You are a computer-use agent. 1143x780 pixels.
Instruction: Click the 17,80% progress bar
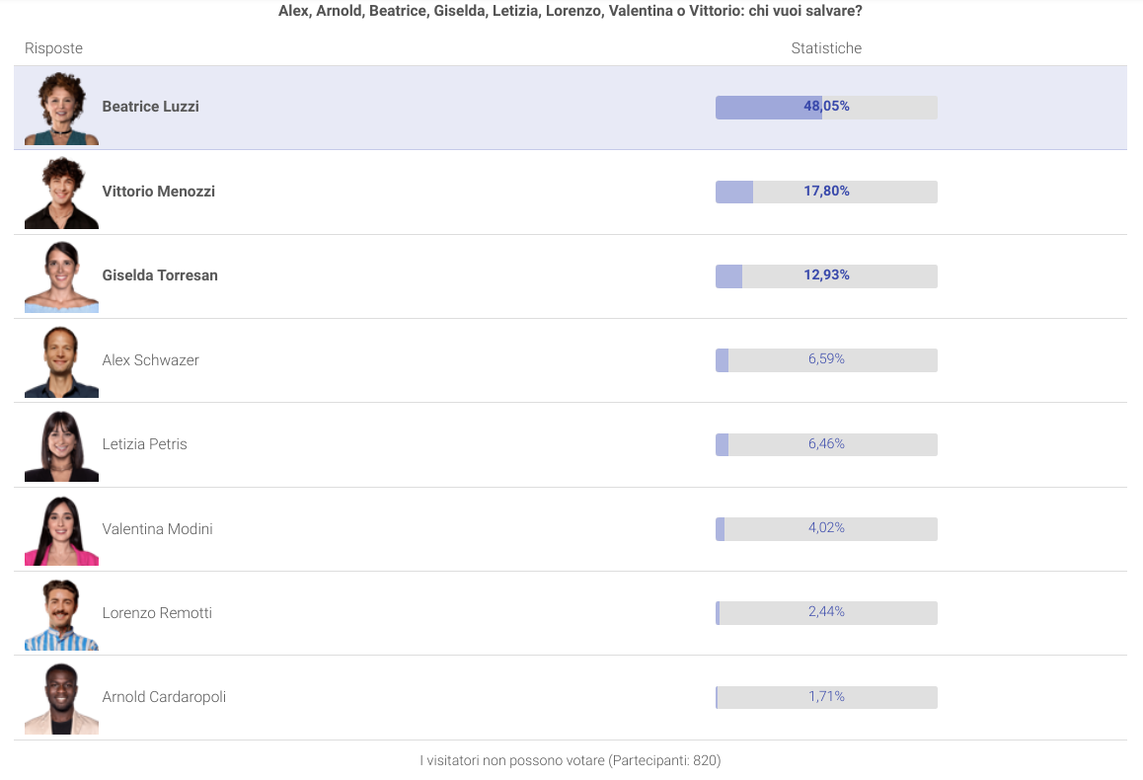tap(826, 192)
